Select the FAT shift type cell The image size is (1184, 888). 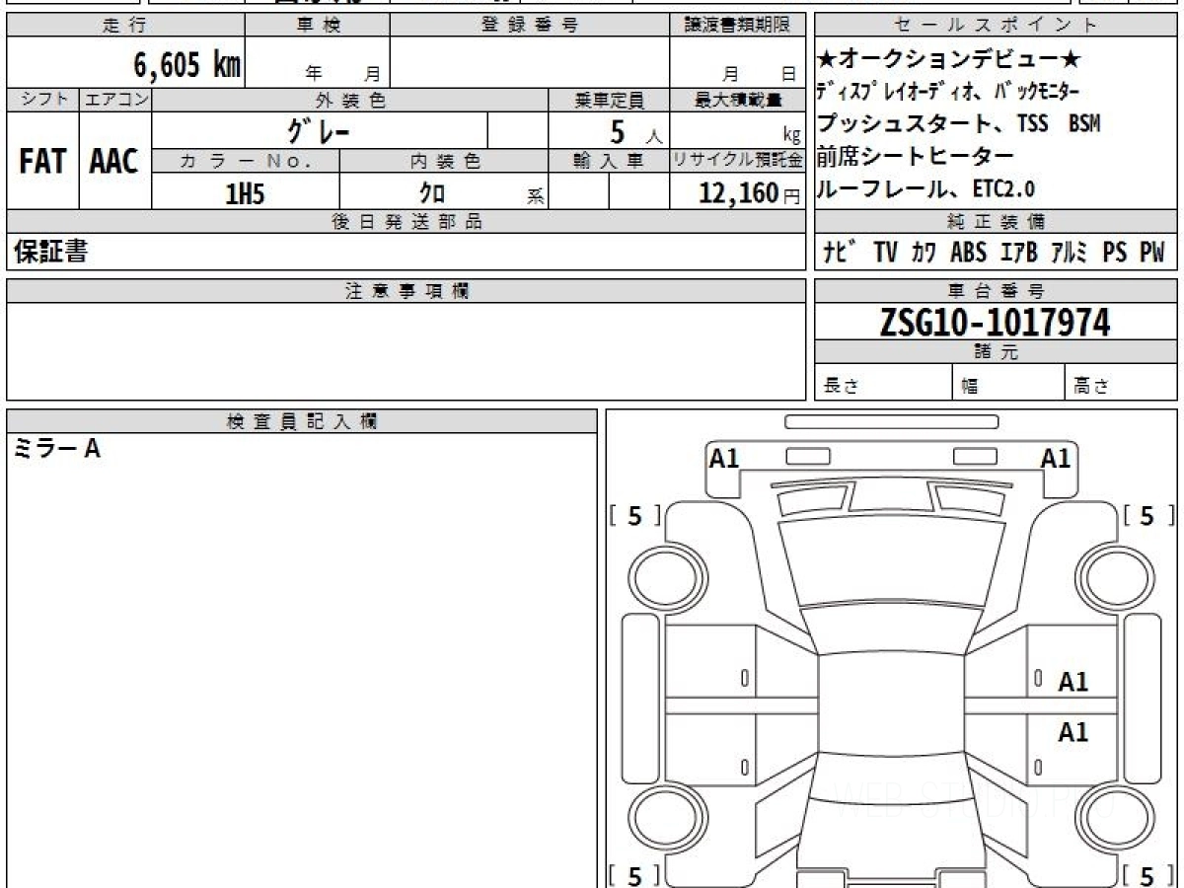pos(42,161)
